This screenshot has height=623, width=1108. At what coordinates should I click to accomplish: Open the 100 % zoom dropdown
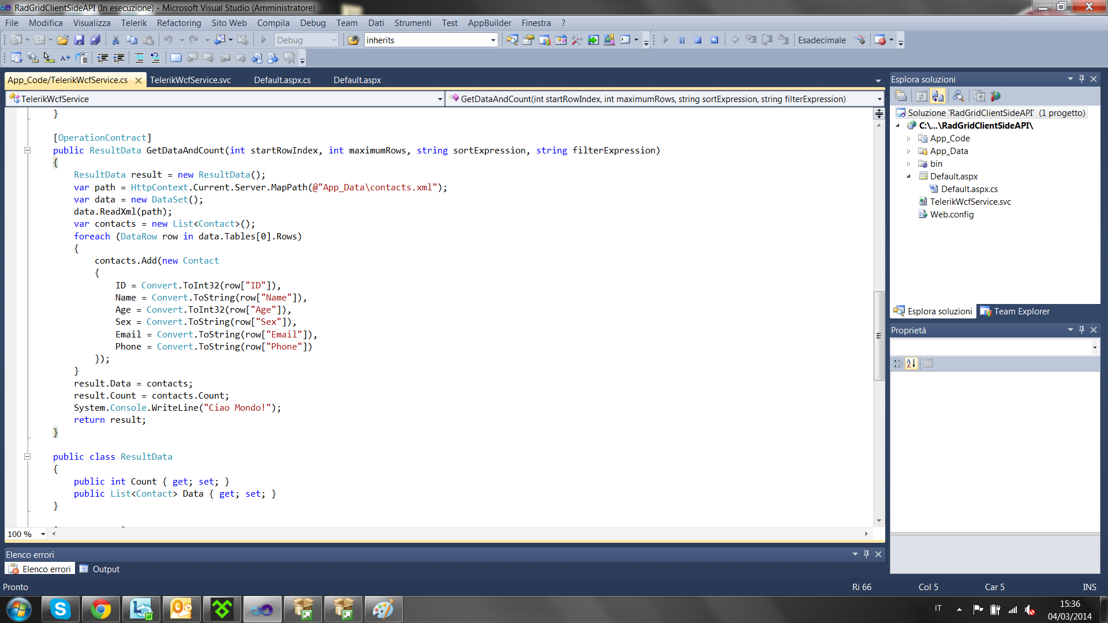43,534
